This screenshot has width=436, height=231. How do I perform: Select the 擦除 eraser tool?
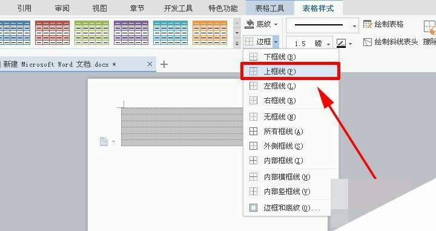tap(429, 33)
